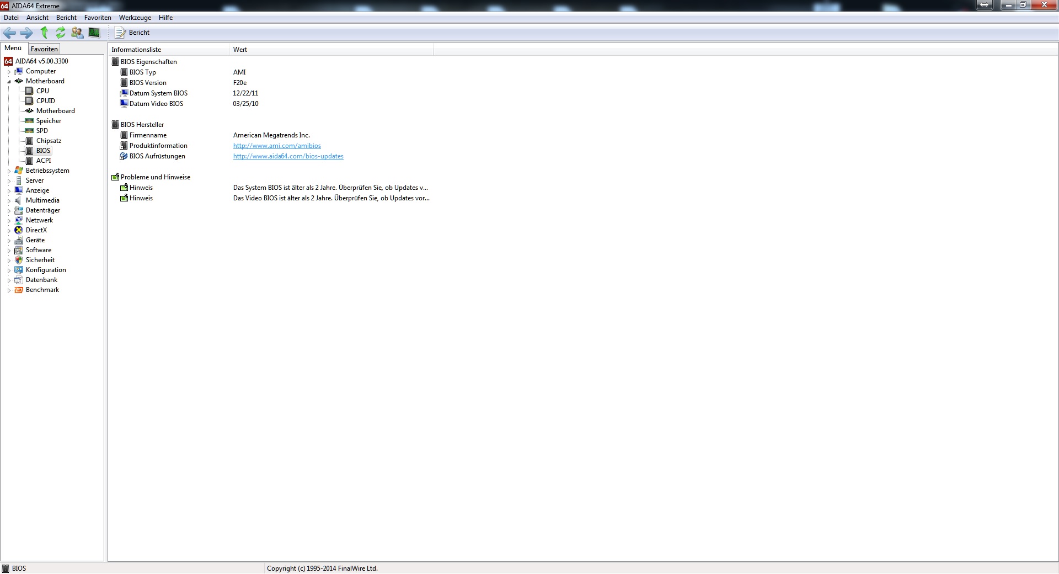Click the Betriebssystem Windows flag icon

19,171
